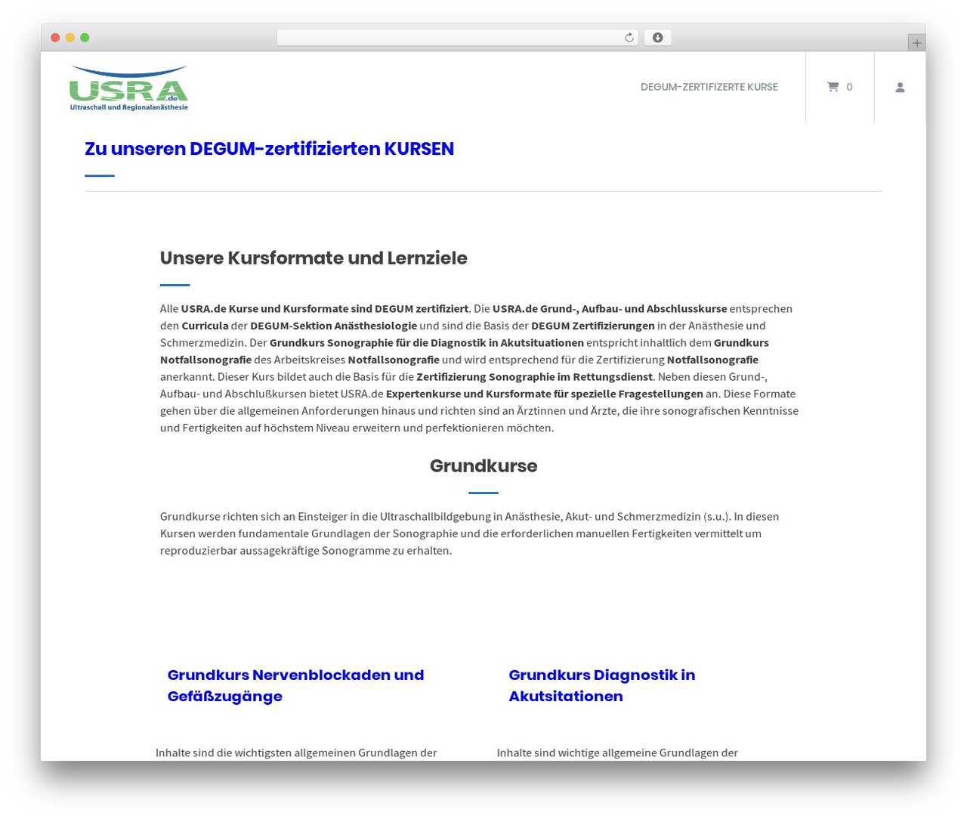Open DEGUM-ZERTIFIZERTE KURSE menu item

pyautogui.click(x=709, y=87)
